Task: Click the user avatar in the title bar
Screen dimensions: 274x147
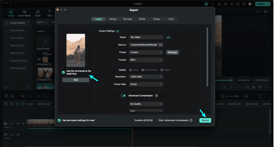Action: 250,4
